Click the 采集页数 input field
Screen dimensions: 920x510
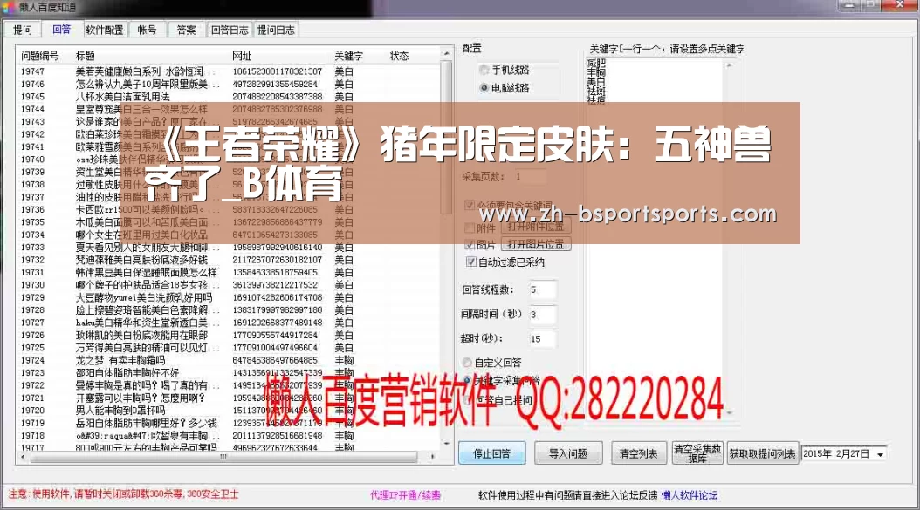tap(530, 176)
